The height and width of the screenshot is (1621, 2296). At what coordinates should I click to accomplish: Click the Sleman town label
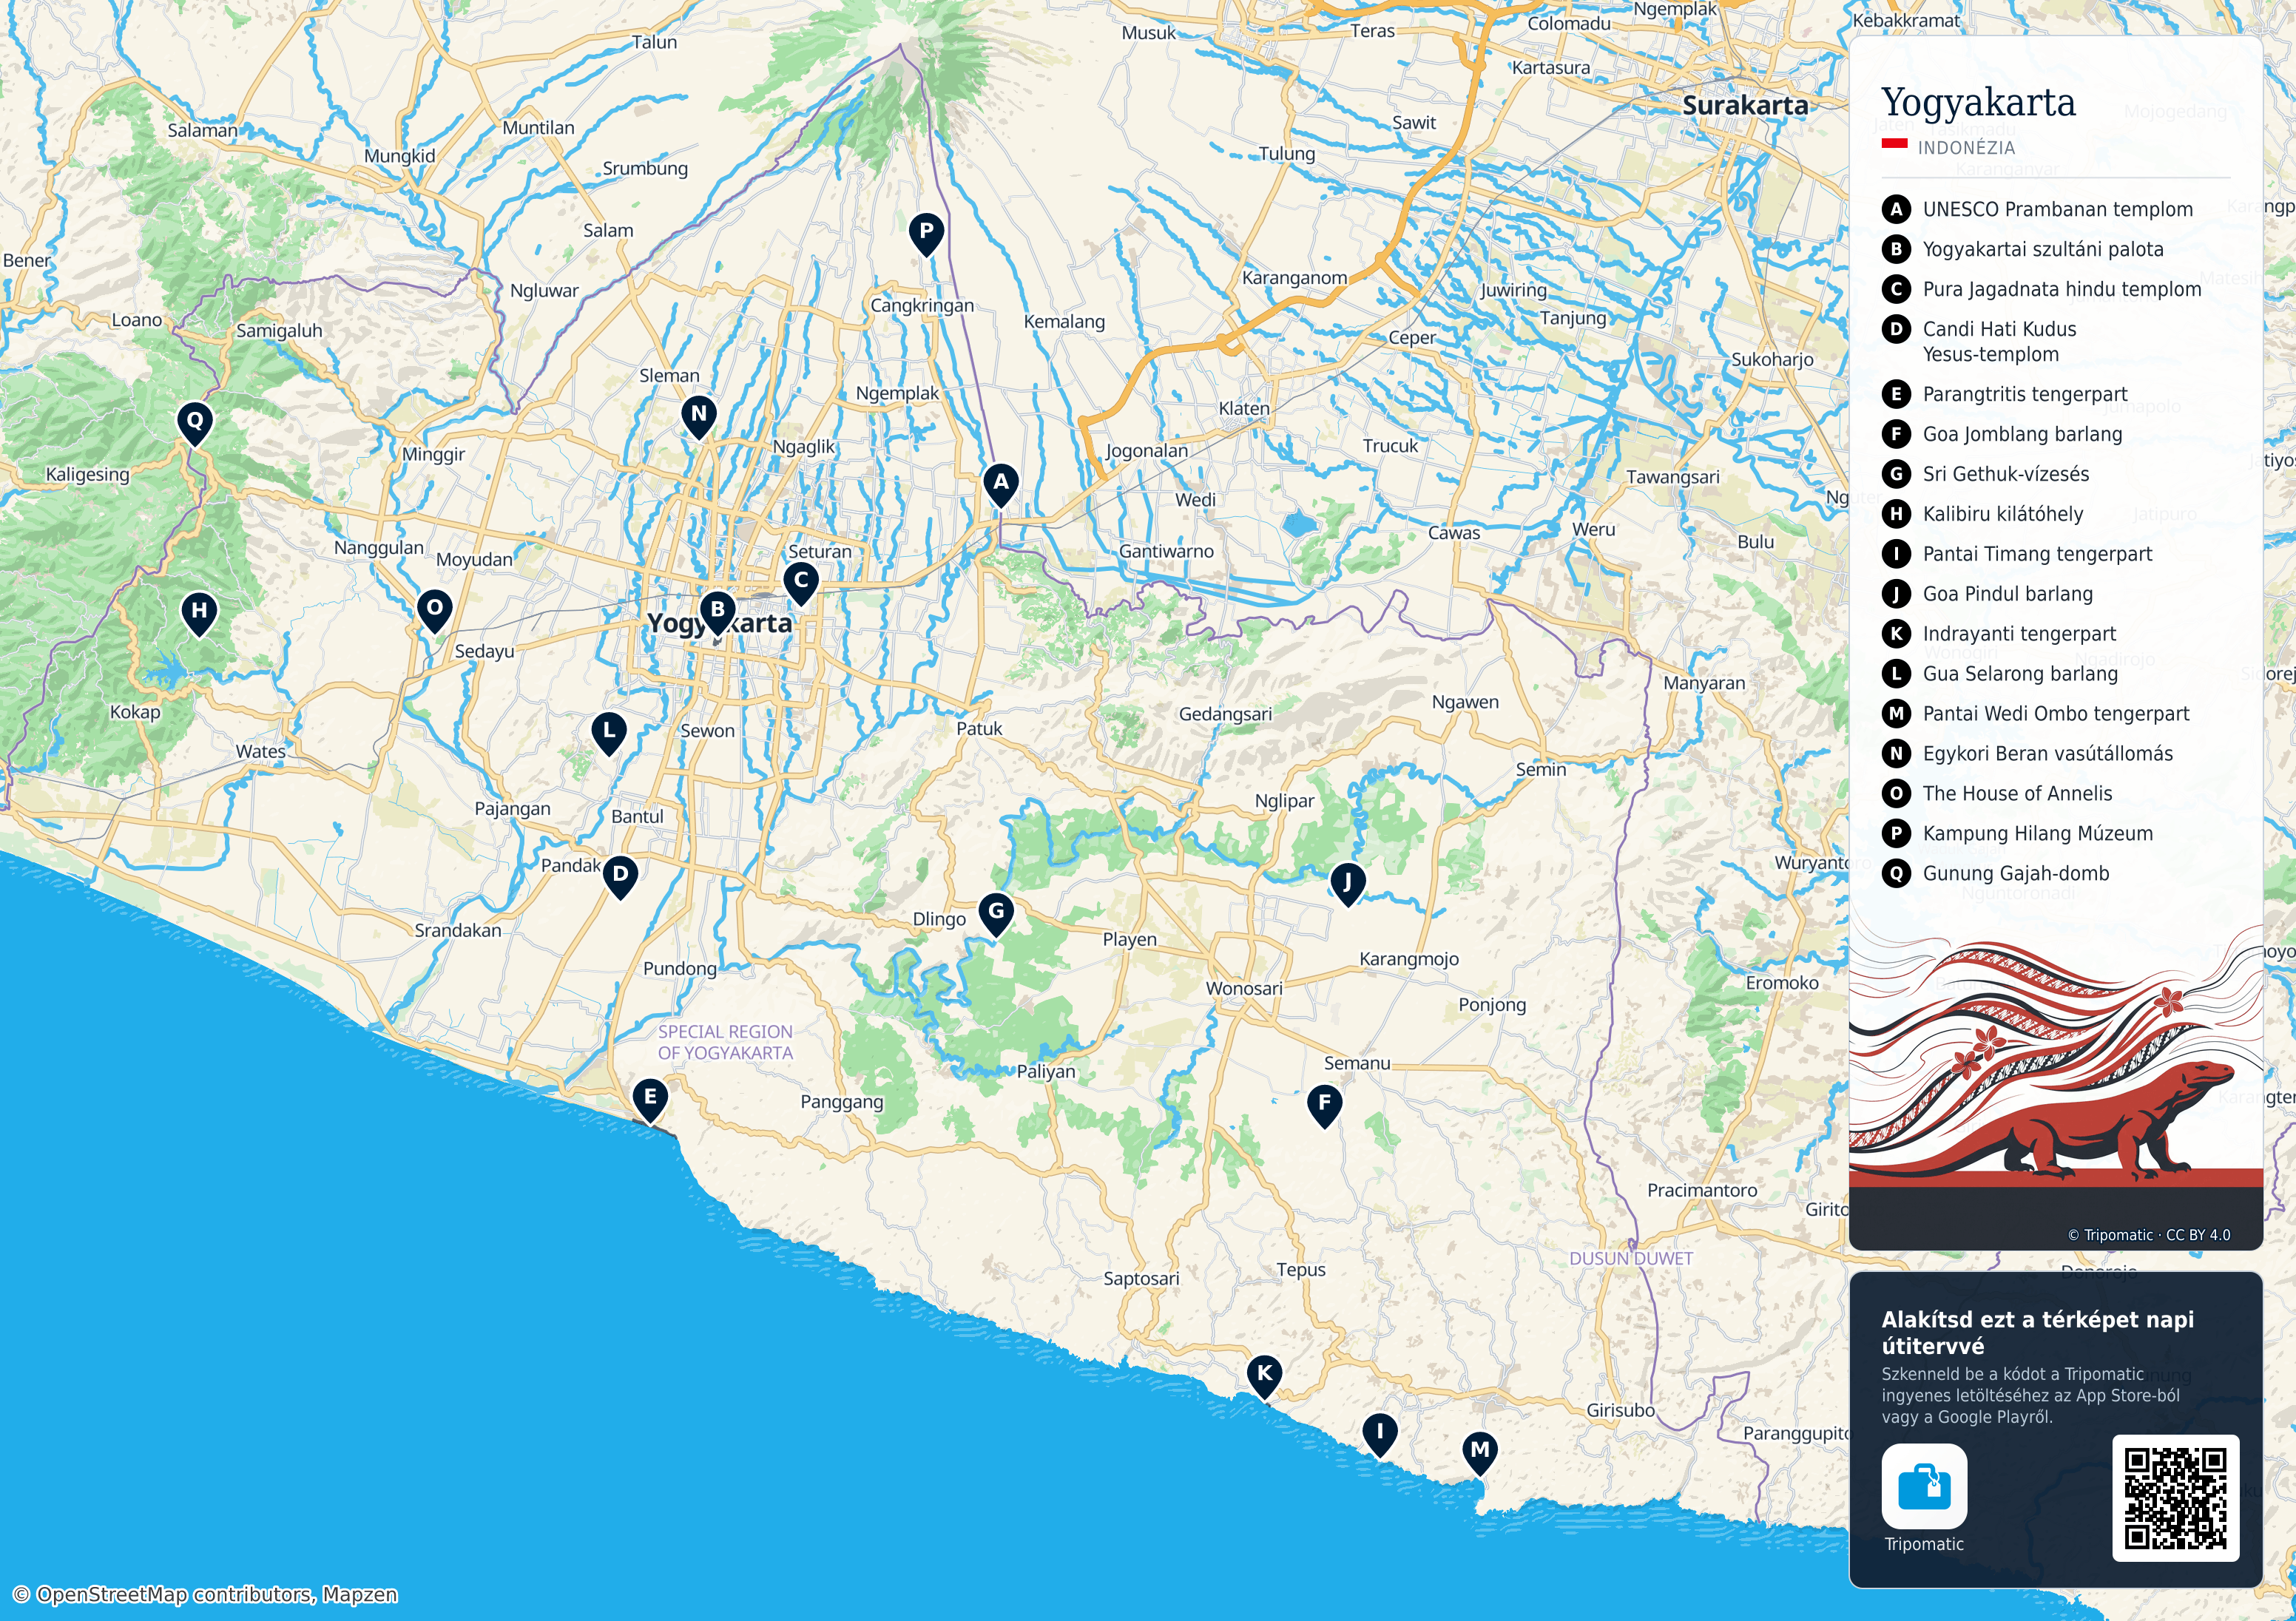tap(669, 375)
